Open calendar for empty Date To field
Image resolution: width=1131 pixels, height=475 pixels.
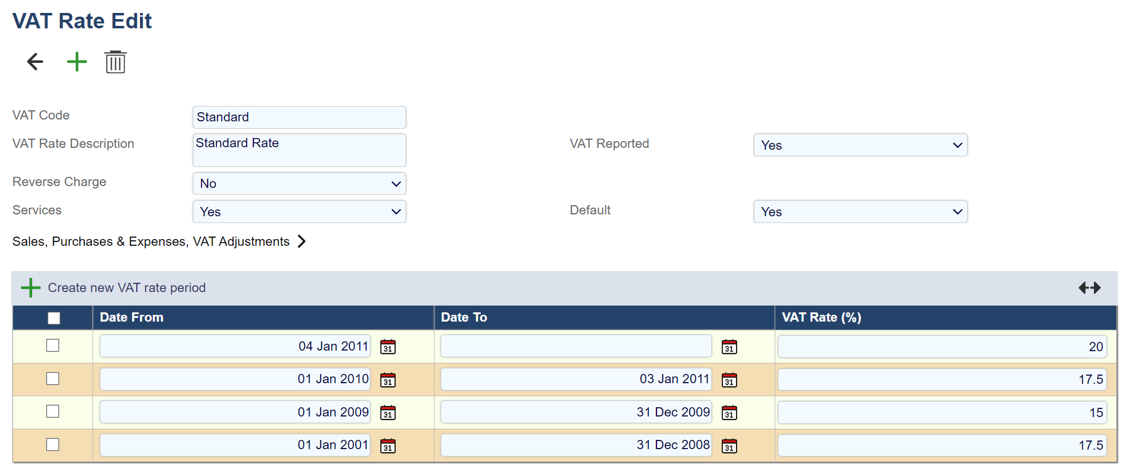(729, 347)
